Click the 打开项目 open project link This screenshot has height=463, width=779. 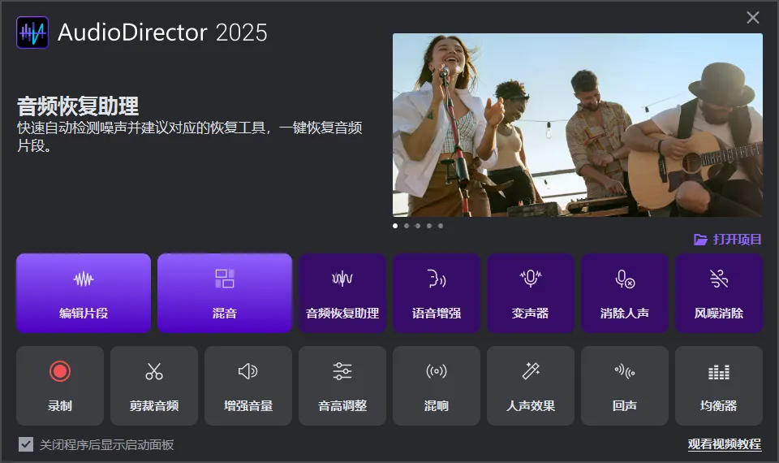point(728,240)
